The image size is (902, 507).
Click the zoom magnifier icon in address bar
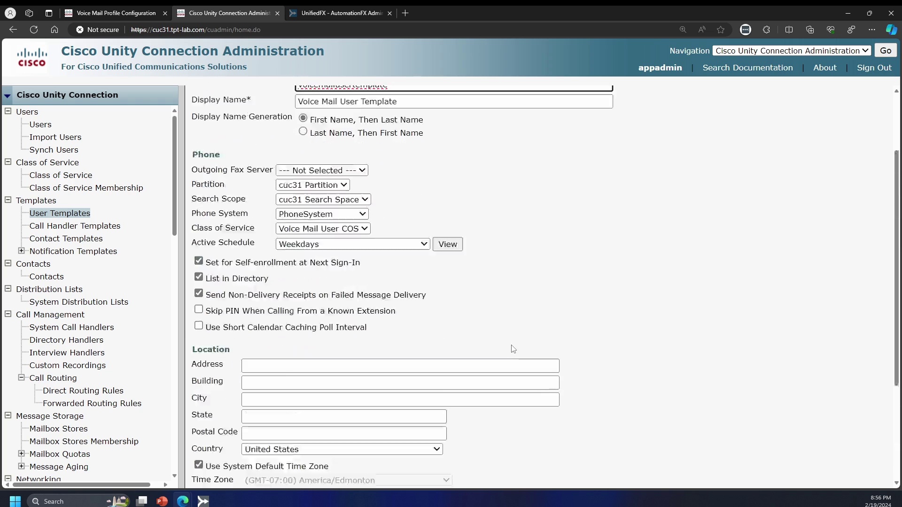point(683,30)
